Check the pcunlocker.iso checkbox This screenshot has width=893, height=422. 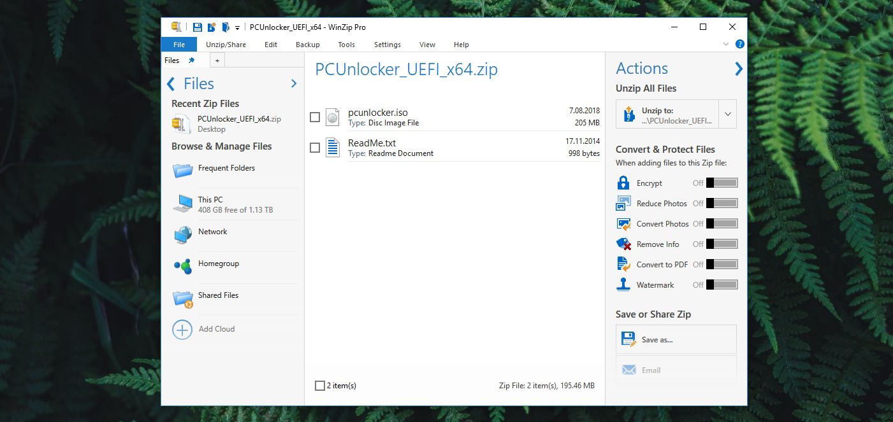tap(315, 117)
